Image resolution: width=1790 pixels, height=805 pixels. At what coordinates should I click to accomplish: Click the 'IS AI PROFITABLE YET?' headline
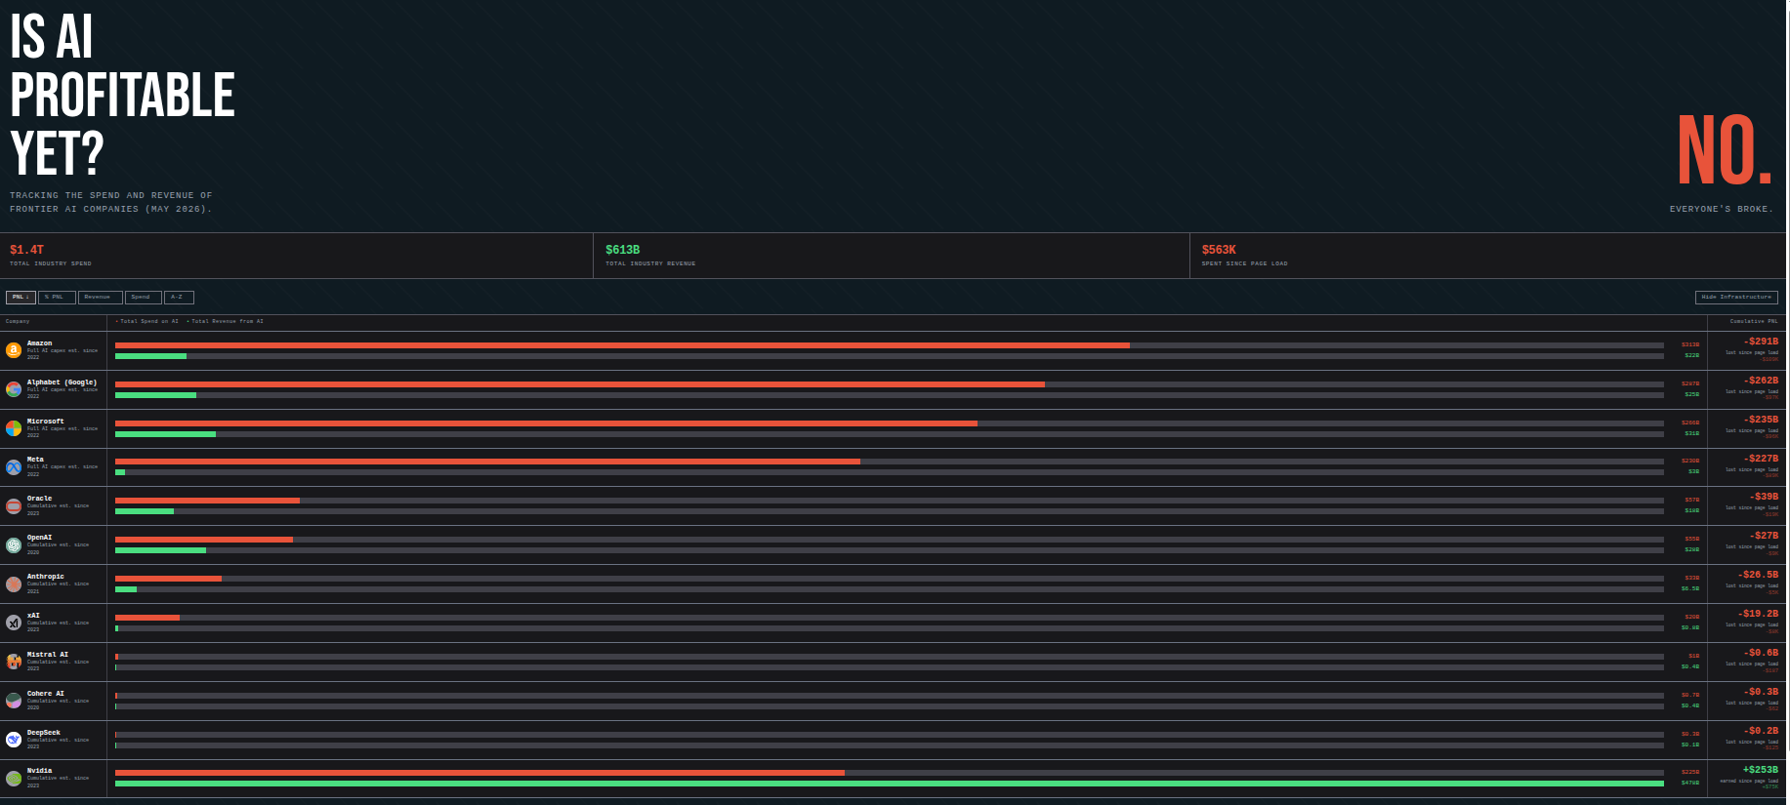122,95
